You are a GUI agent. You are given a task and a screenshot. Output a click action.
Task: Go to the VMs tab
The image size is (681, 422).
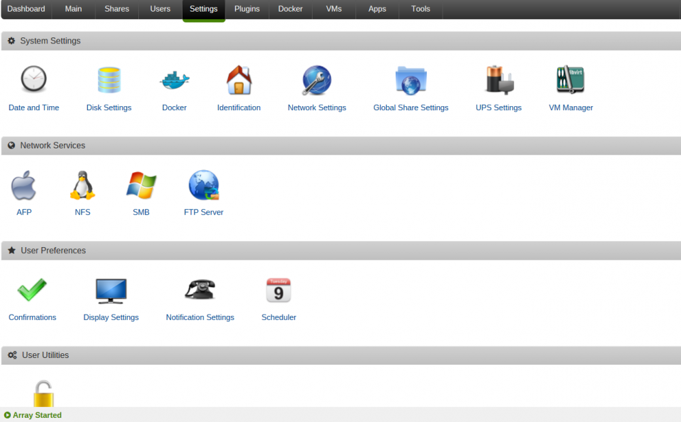[x=334, y=9]
